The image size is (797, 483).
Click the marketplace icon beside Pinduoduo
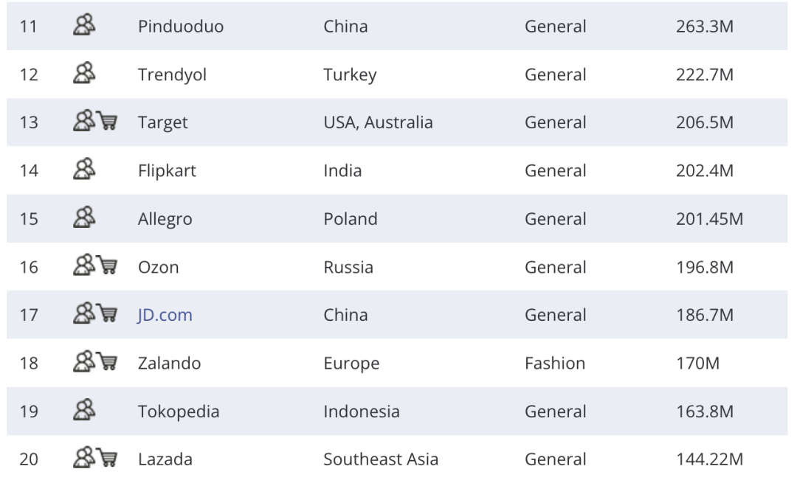click(x=84, y=24)
